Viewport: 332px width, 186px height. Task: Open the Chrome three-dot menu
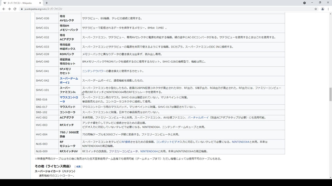(x=329, y=9)
